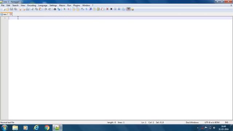This screenshot has width=233, height=131.
Task: Open File Explorer from the taskbar
Action: 15,128
